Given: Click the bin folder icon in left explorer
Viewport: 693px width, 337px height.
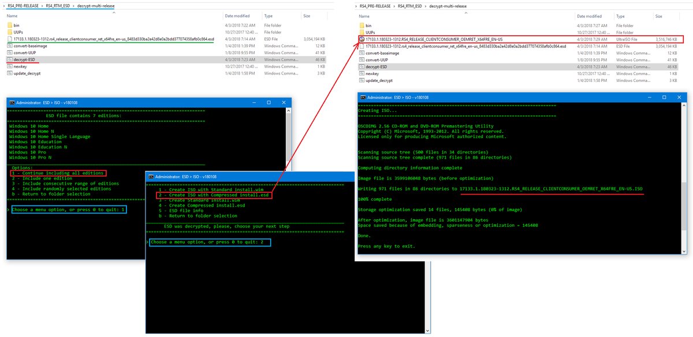Looking at the screenshot, I should (10, 25).
